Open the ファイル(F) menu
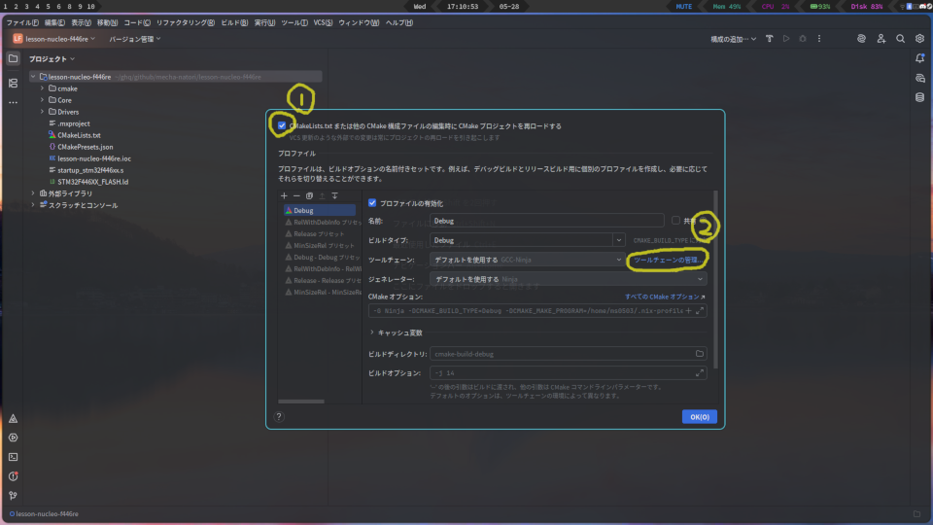 pyautogui.click(x=22, y=22)
